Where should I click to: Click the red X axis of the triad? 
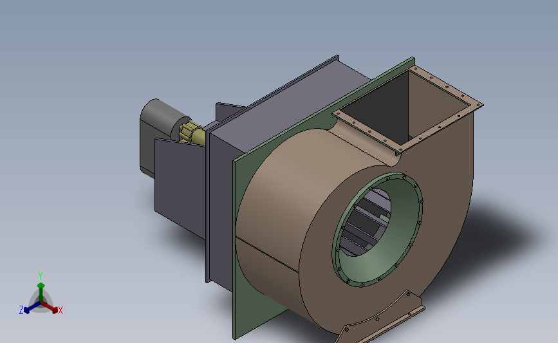(52, 308)
